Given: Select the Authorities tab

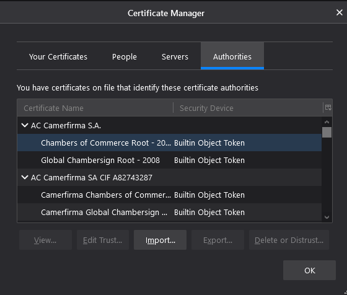Looking at the screenshot, I should 232,57.
